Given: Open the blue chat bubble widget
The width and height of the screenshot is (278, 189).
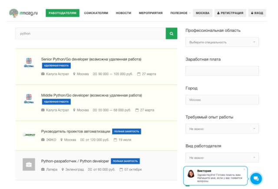Looking at the screenshot, I should [x=256, y=179].
